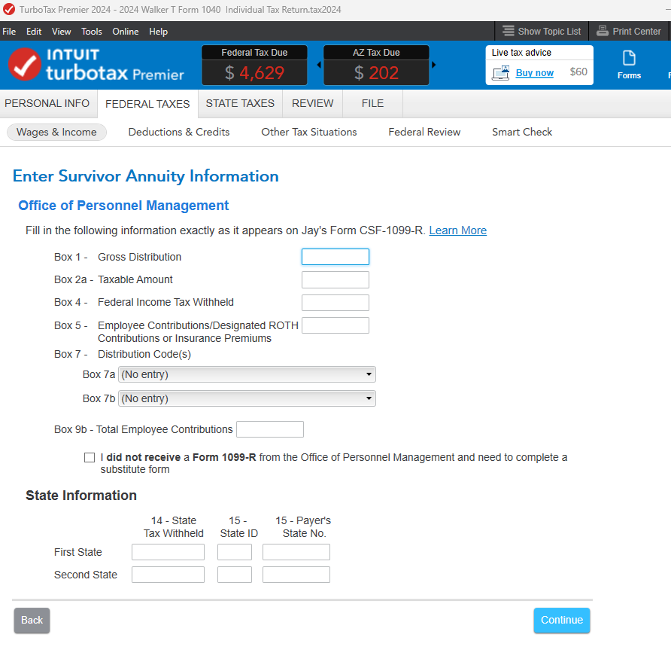Focus the Box 9b Total Employee Contributions field
The image size is (671, 668).
(x=270, y=429)
